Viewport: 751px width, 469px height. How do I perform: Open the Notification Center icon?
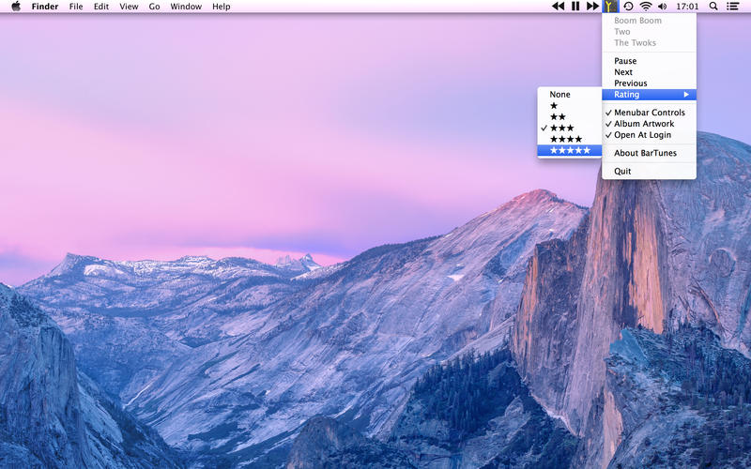coord(732,7)
